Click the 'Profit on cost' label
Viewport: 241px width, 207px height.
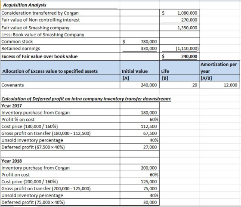point(15,175)
